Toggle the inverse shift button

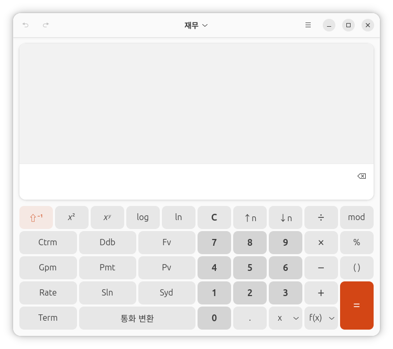tap(36, 217)
